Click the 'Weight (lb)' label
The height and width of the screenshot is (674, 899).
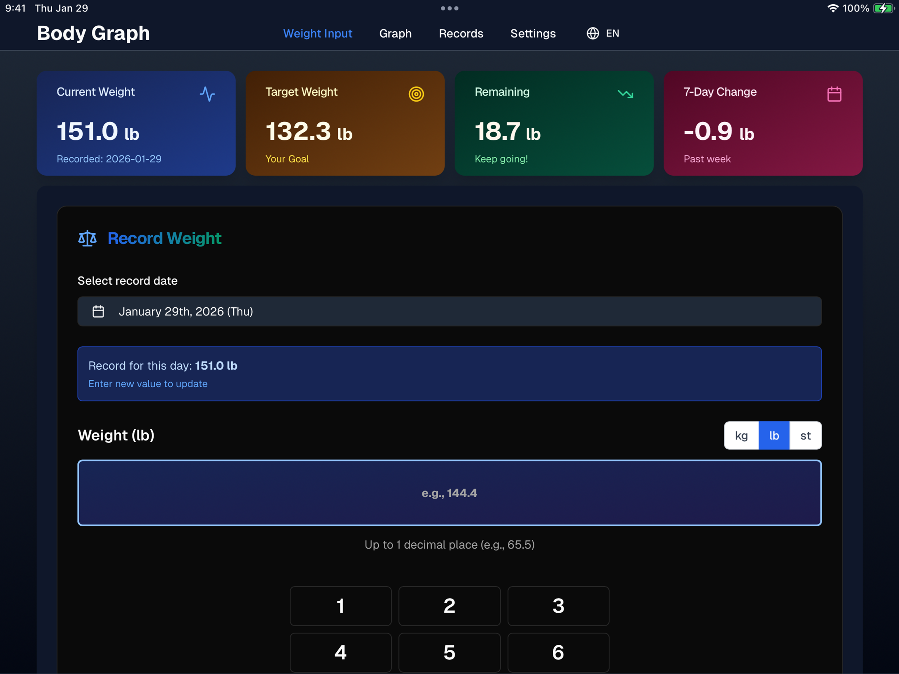point(116,436)
